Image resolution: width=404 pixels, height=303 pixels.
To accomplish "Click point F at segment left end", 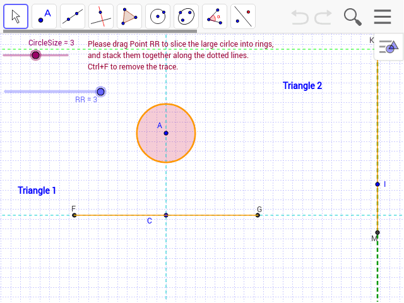I will 74,215.
